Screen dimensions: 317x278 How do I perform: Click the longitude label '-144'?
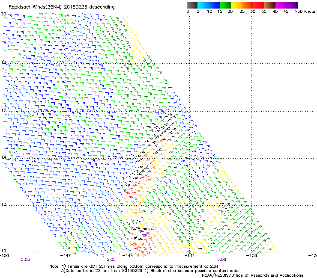coord(128,256)
